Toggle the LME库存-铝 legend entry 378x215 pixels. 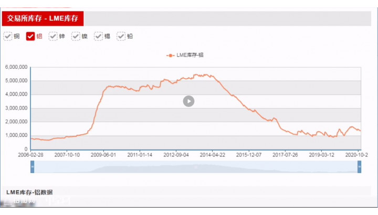[x=185, y=55]
